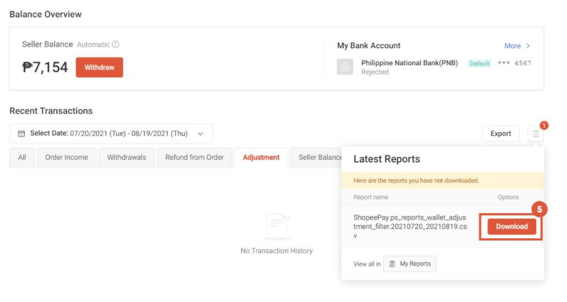Expand the Select Date range dropdown
The width and height of the screenshot is (567, 302).
[x=200, y=133]
